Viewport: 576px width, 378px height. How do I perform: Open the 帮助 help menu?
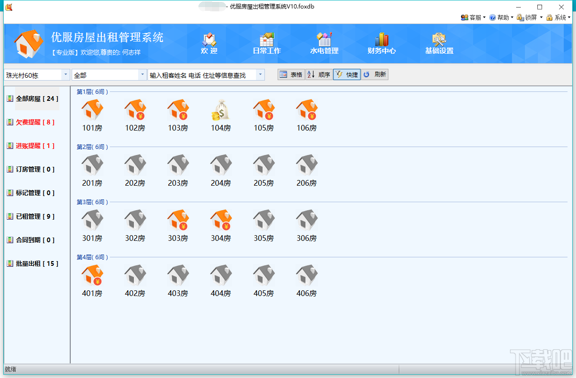pos(501,17)
